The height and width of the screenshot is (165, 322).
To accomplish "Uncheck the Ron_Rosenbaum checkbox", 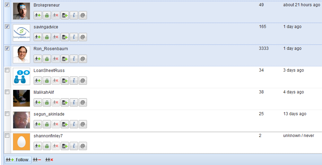I will click(x=7, y=48).
